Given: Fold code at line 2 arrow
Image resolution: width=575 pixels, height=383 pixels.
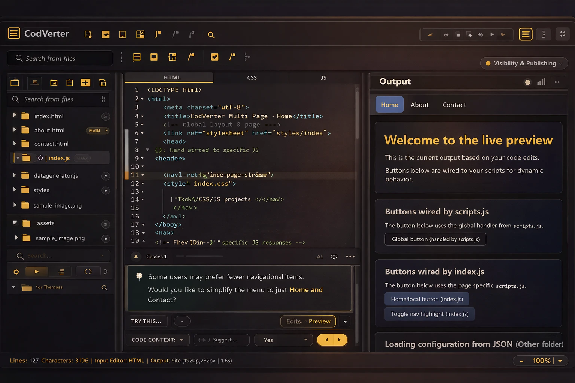Looking at the screenshot, I should (142, 99).
